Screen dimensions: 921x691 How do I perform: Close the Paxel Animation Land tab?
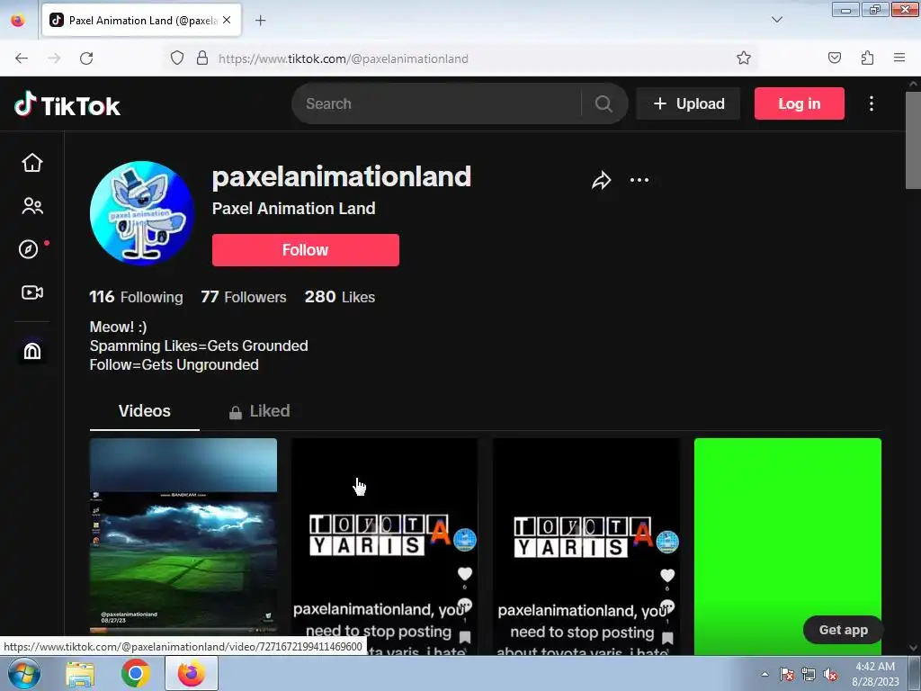pyautogui.click(x=227, y=20)
